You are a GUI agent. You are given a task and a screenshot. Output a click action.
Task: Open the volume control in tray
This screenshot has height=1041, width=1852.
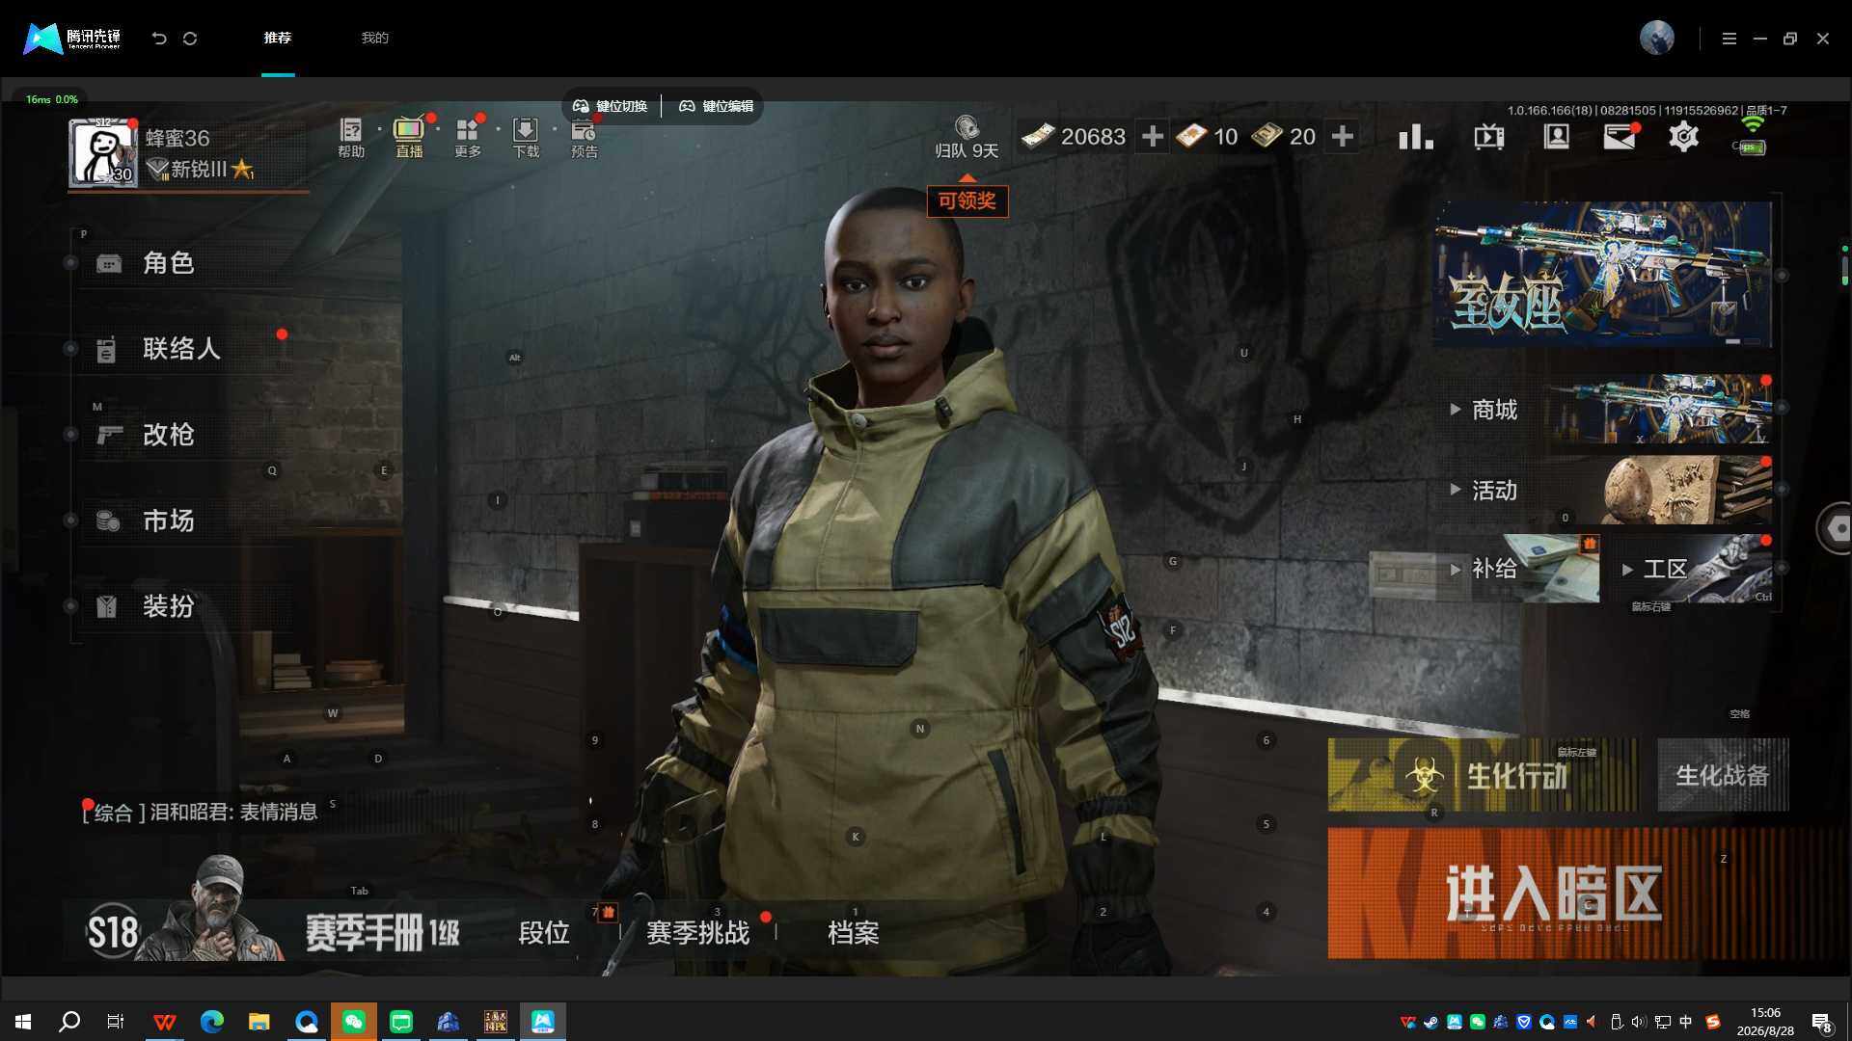[x=1638, y=1022]
